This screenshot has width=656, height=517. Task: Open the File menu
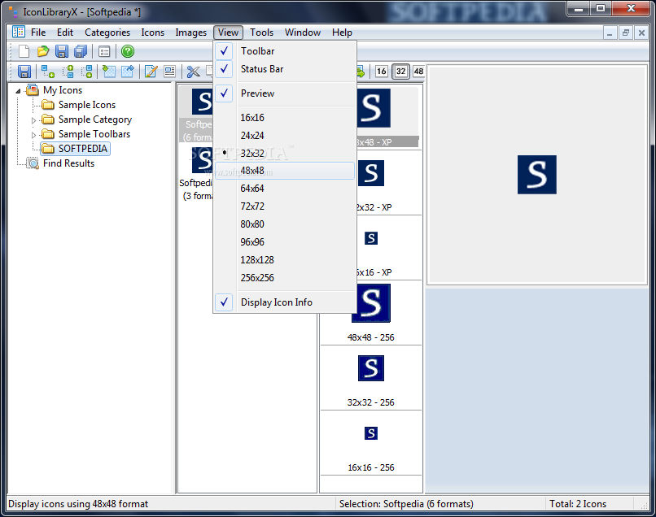coord(38,33)
